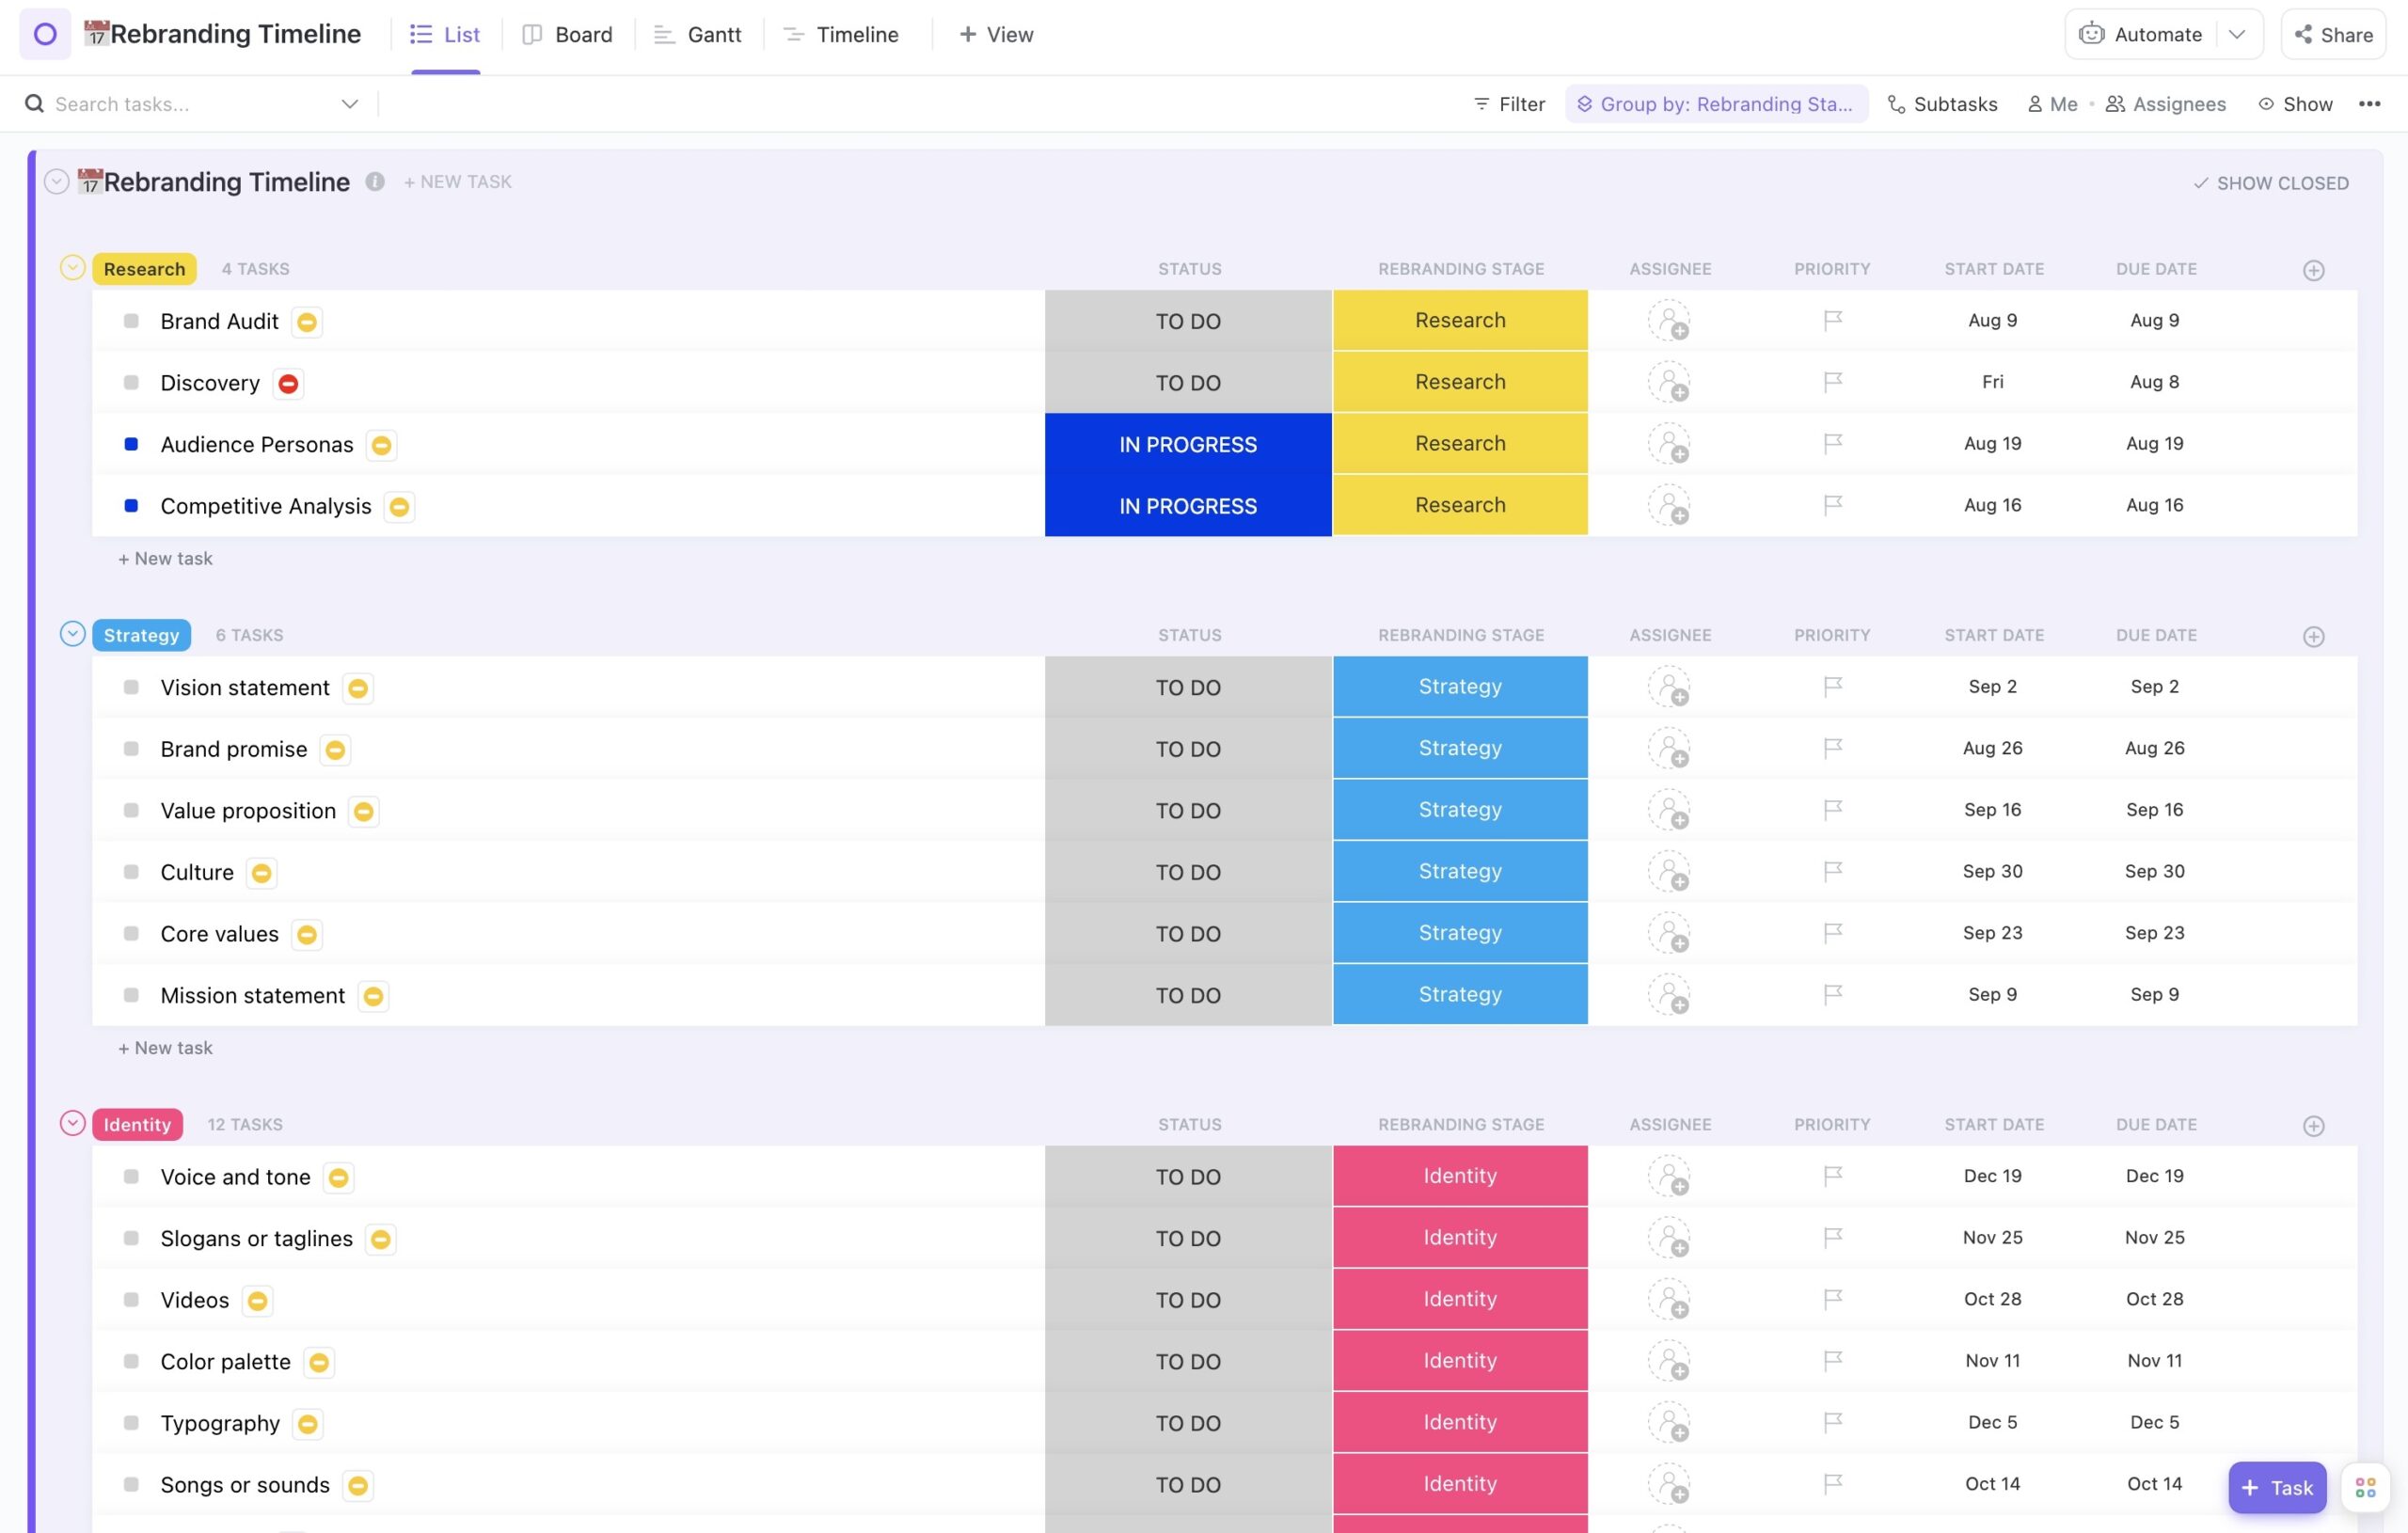This screenshot has height=1533, width=2408.
Task: Switch to the Gantt view tab
Action: tap(698, 35)
